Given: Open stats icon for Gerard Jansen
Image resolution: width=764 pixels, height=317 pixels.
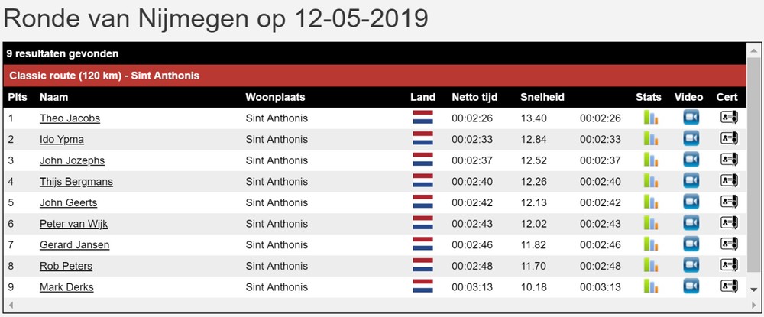Looking at the screenshot, I should point(650,244).
